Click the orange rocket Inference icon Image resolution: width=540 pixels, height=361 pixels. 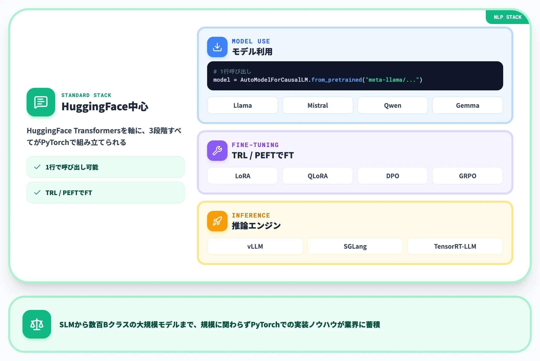[217, 221]
